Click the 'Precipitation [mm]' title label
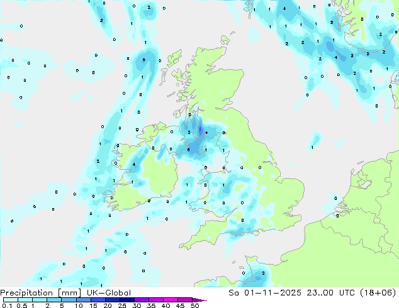This screenshot has height=308, width=399. coord(41,293)
